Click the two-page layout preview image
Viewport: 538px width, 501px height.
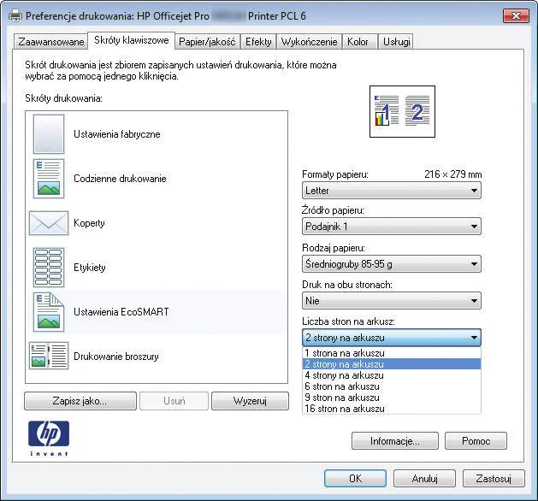point(402,111)
